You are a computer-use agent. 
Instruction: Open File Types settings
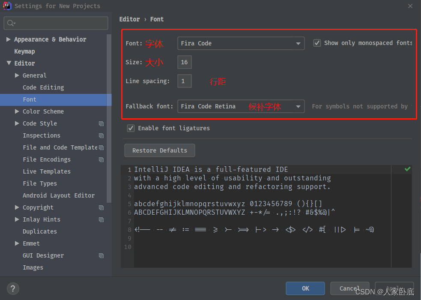(x=40, y=183)
